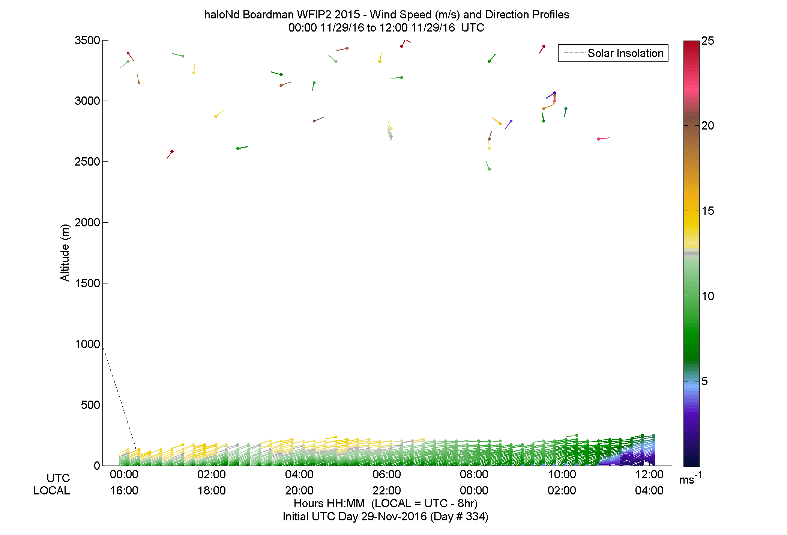Viewport: 787px width, 535px height.
Task: Click the LOCAL 16:00 time label
Action: [x=124, y=491]
